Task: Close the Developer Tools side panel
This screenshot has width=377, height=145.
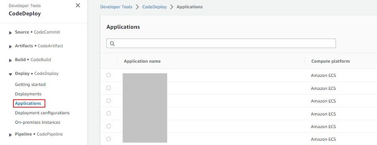Action: pyautogui.click(x=78, y=5)
